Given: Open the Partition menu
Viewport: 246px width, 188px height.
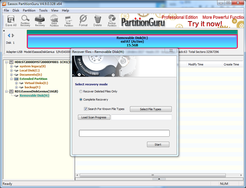Looking at the screenshot, I should click(x=29, y=10).
